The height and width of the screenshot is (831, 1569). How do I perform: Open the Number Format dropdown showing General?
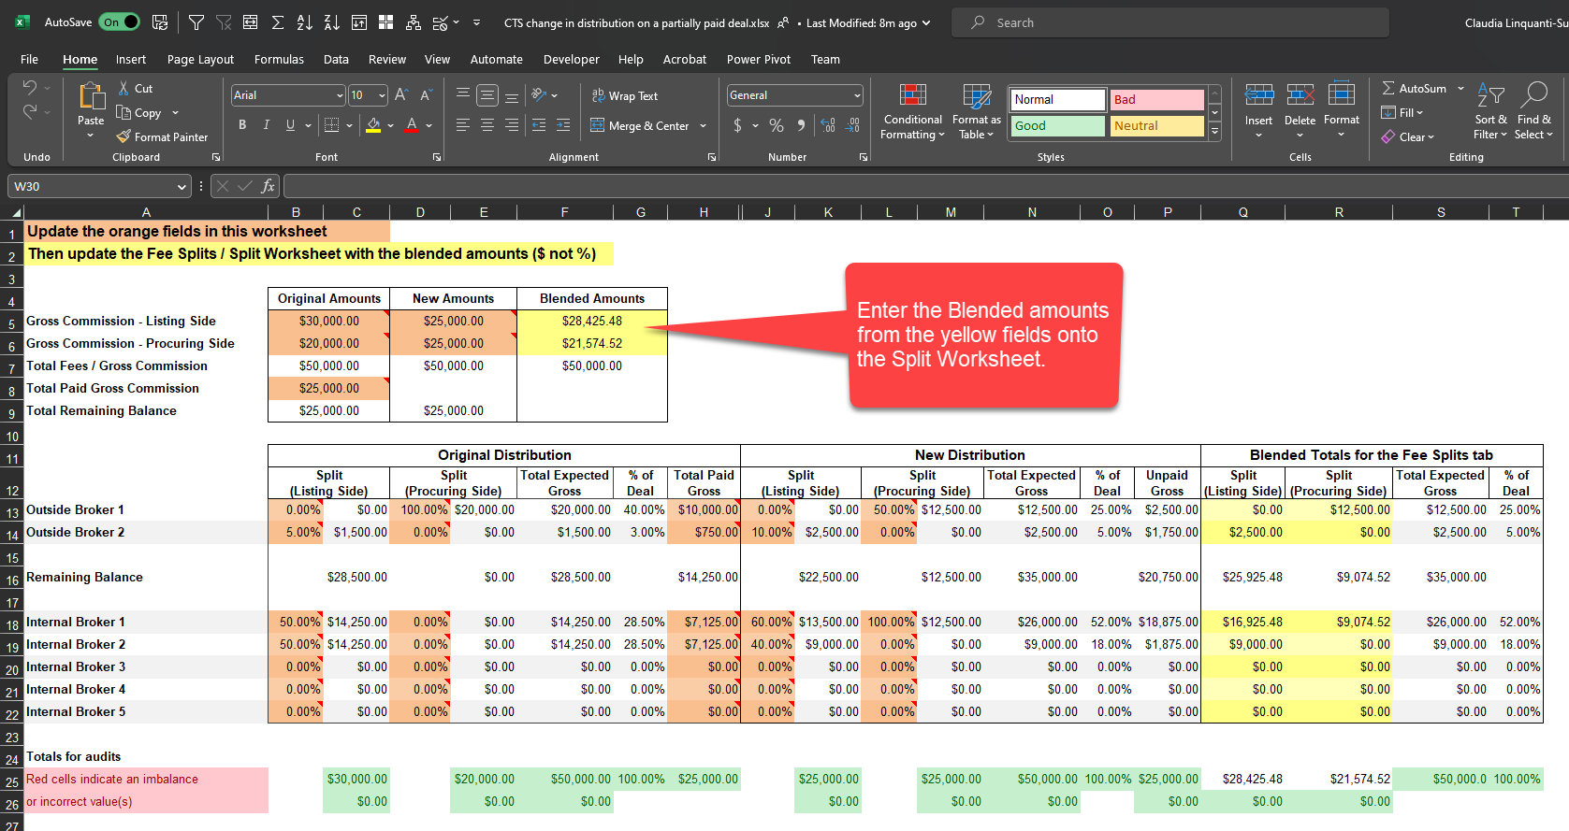point(857,95)
